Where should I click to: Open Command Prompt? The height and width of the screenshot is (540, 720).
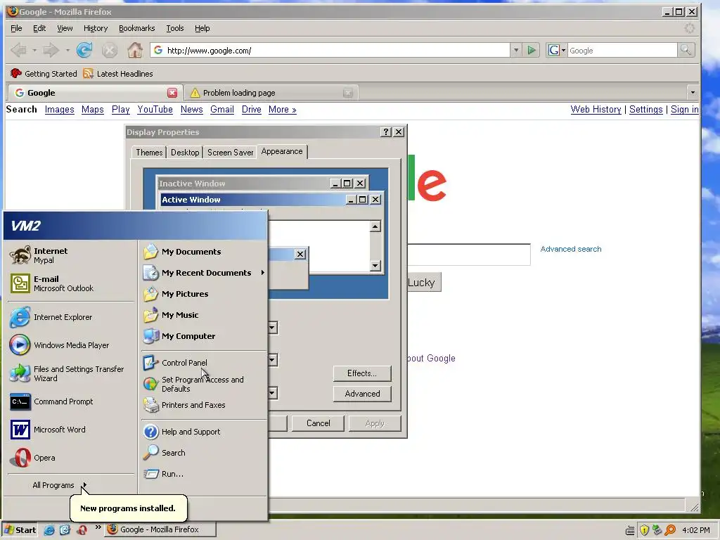point(71,401)
